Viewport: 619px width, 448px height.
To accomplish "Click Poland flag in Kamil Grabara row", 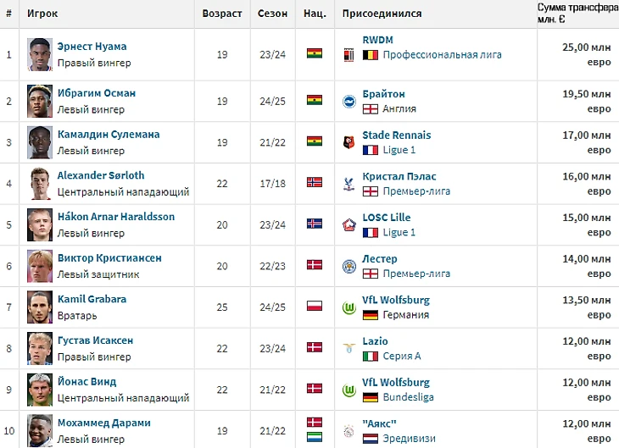I will [x=314, y=307].
